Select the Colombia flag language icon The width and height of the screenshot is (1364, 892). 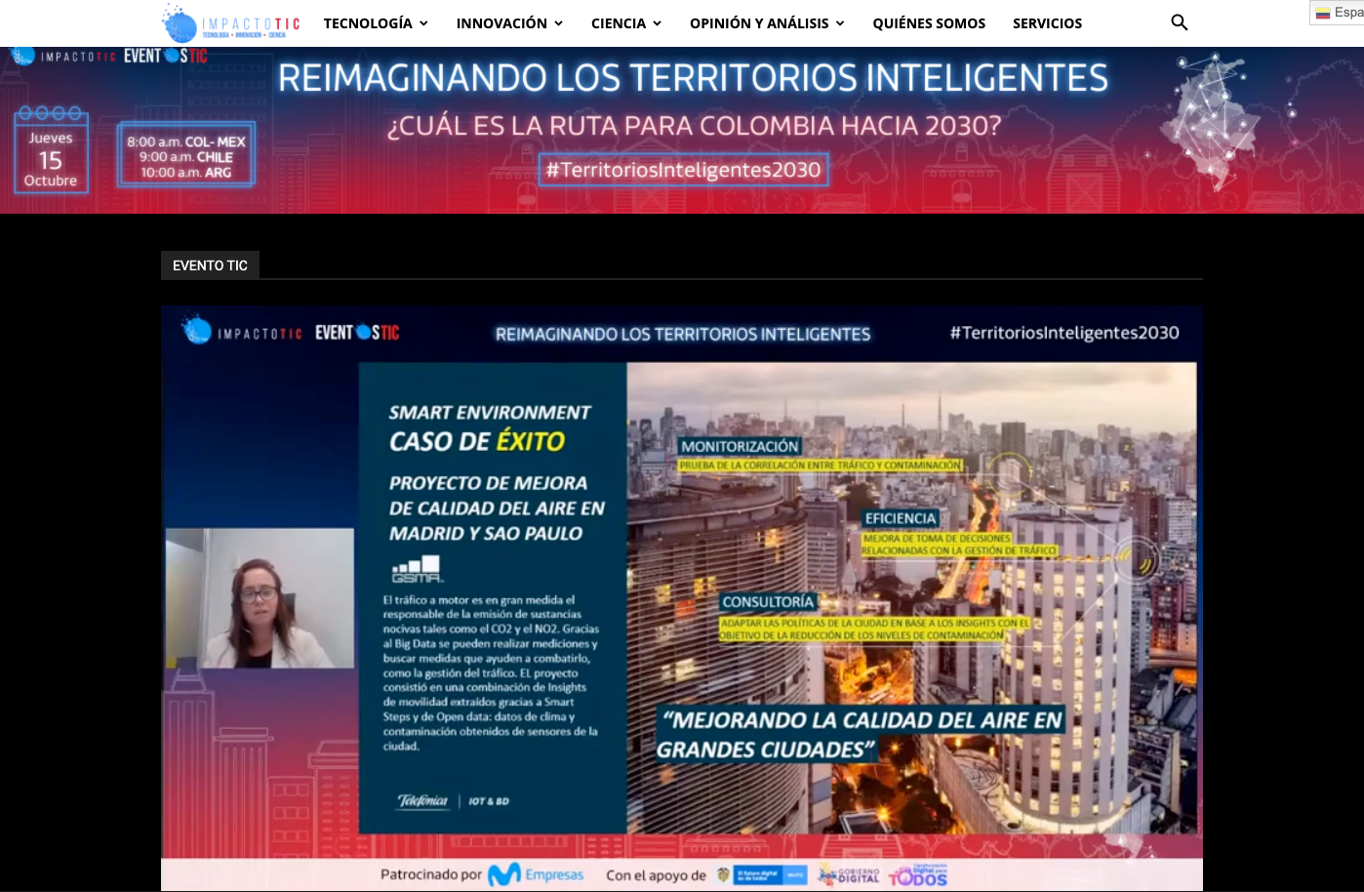click(x=1323, y=13)
